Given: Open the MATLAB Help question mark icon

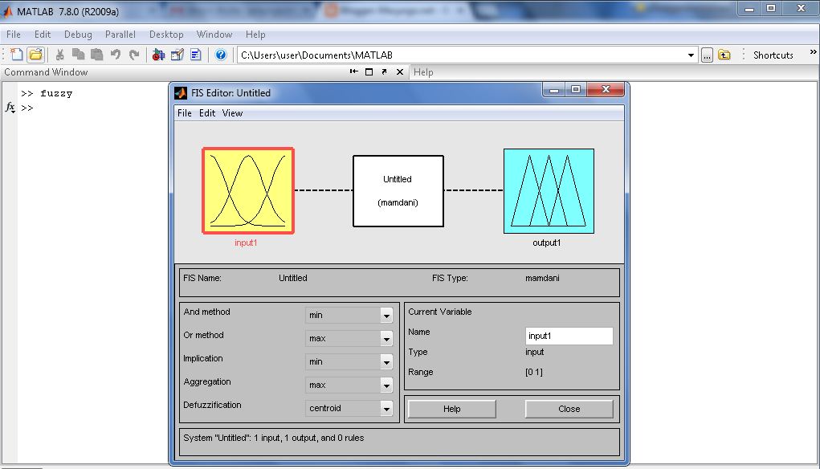Looking at the screenshot, I should coord(221,55).
